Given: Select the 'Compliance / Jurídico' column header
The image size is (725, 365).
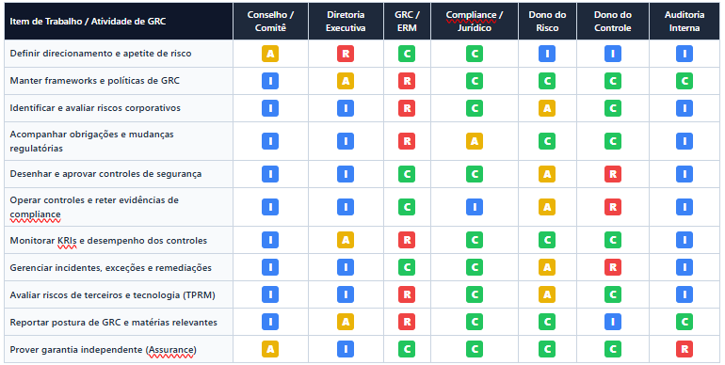Looking at the screenshot, I should (475, 22).
